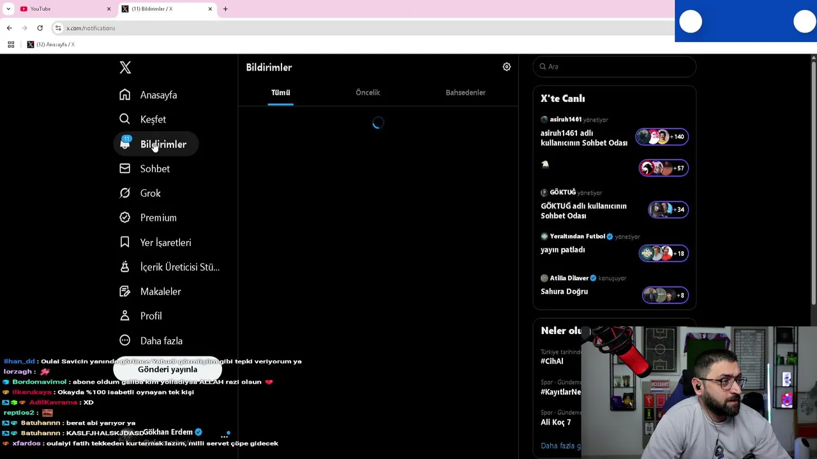Open Atilla Dilaver Sahura Doğru room
This screenshot has width=817, height=459.
564,291
